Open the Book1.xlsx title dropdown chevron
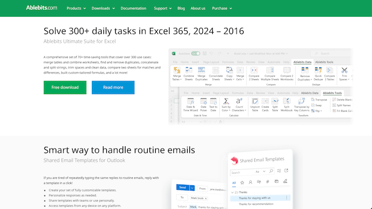 tap(287, 53)
